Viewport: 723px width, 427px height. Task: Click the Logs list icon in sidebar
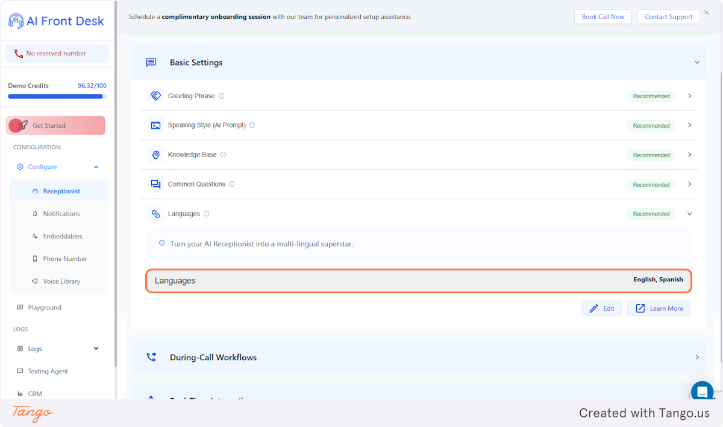[x=20, y=349]
